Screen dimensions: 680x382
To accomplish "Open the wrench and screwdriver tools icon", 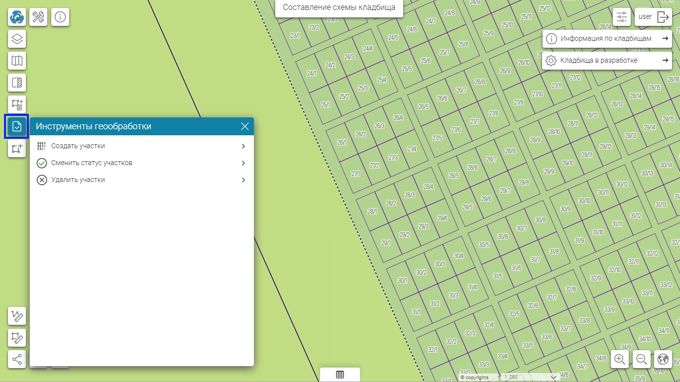I will [x=38, y=17].
